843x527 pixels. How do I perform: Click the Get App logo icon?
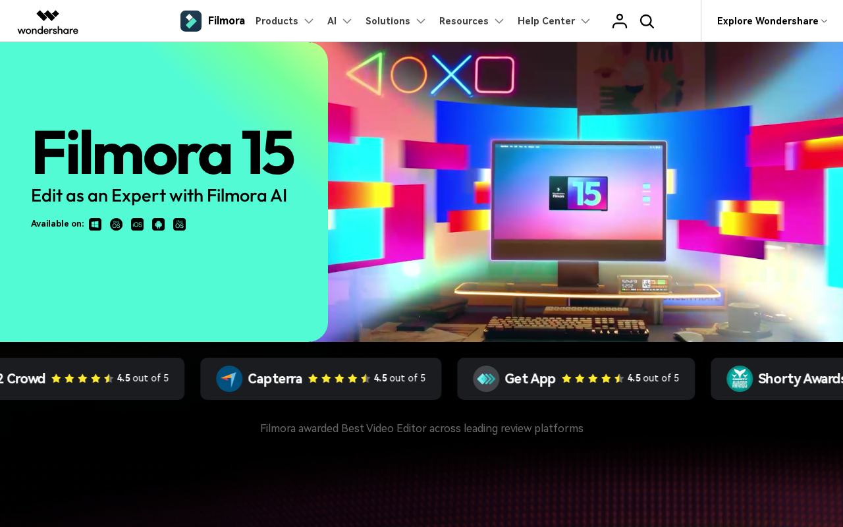click(x=486, y=379)
